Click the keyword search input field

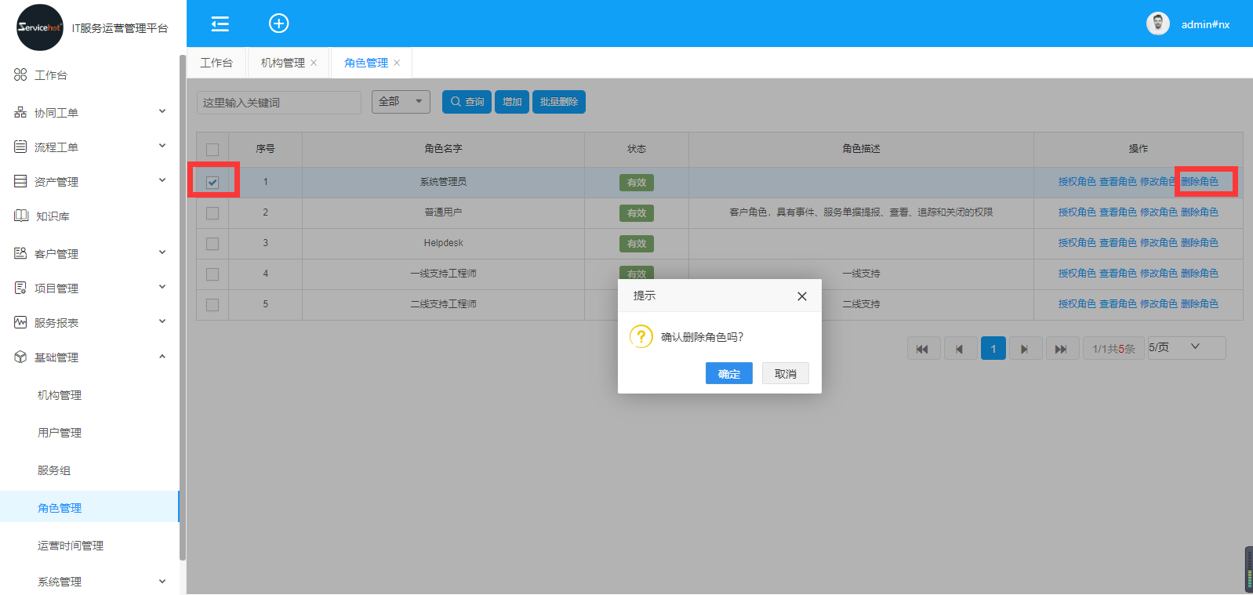pyautogui.click(x=278, y=103)
